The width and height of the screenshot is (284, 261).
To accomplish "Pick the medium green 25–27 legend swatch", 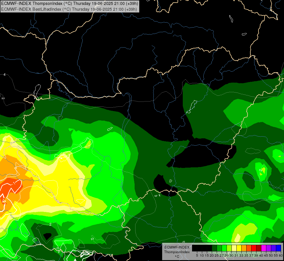I will (219, 248).
